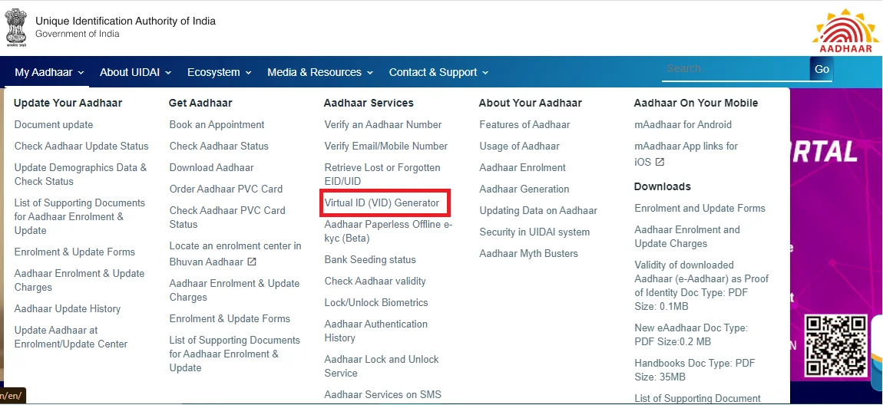The width and height of the screenshot is (883, 405).
Task: Open Lock/Unlock Biometrics link
Action: 376,302
